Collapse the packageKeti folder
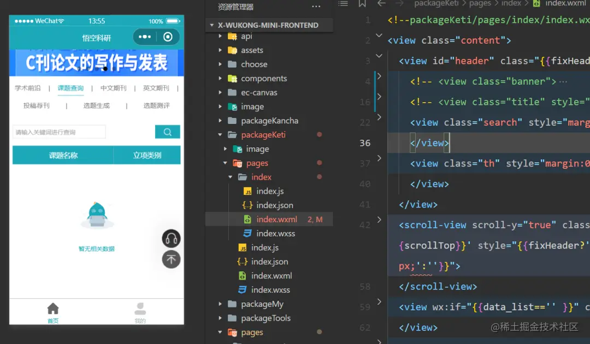This screenshot has width=590, height=344. coord(220,134)
